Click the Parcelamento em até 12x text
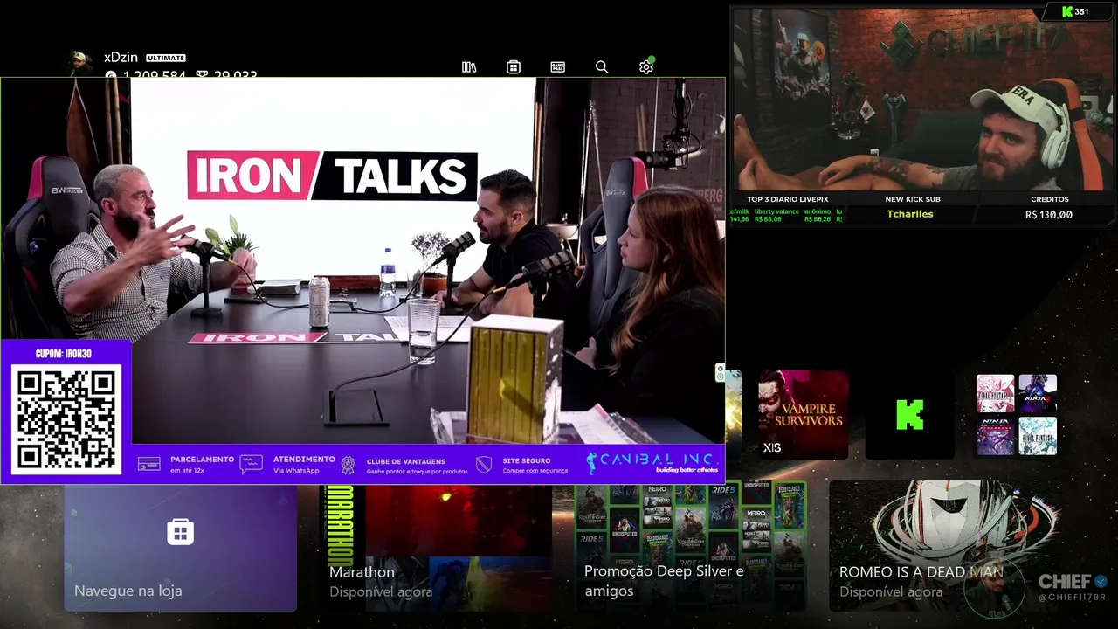Viewport: 1118px width, 629px height. 202,465
